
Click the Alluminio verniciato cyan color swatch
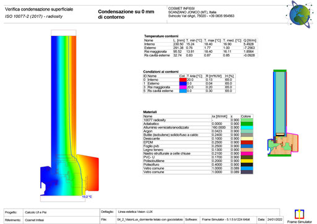[247, 127]
